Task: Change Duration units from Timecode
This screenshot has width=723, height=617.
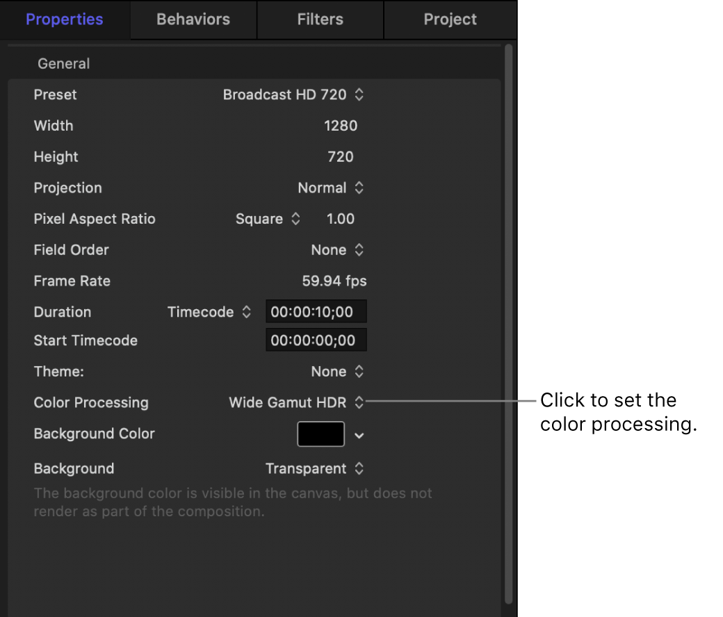Action: 209,312
